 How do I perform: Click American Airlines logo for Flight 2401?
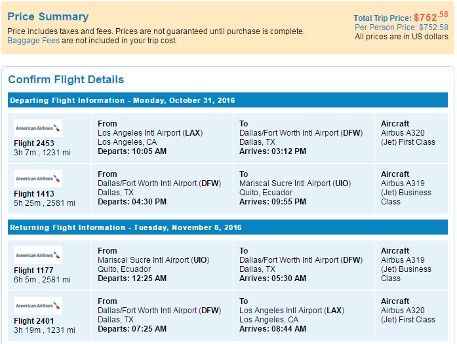point(38,305)
